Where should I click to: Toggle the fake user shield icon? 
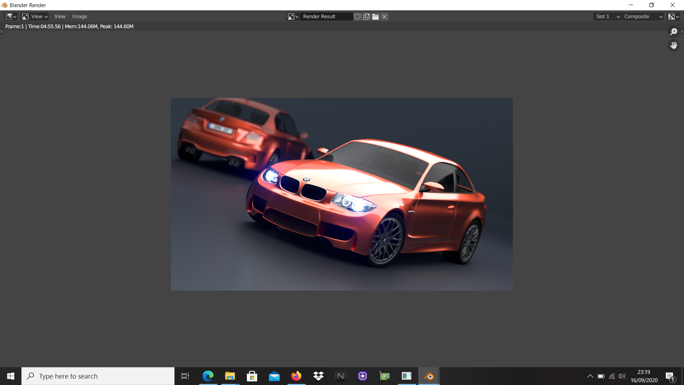coord(357,16)
